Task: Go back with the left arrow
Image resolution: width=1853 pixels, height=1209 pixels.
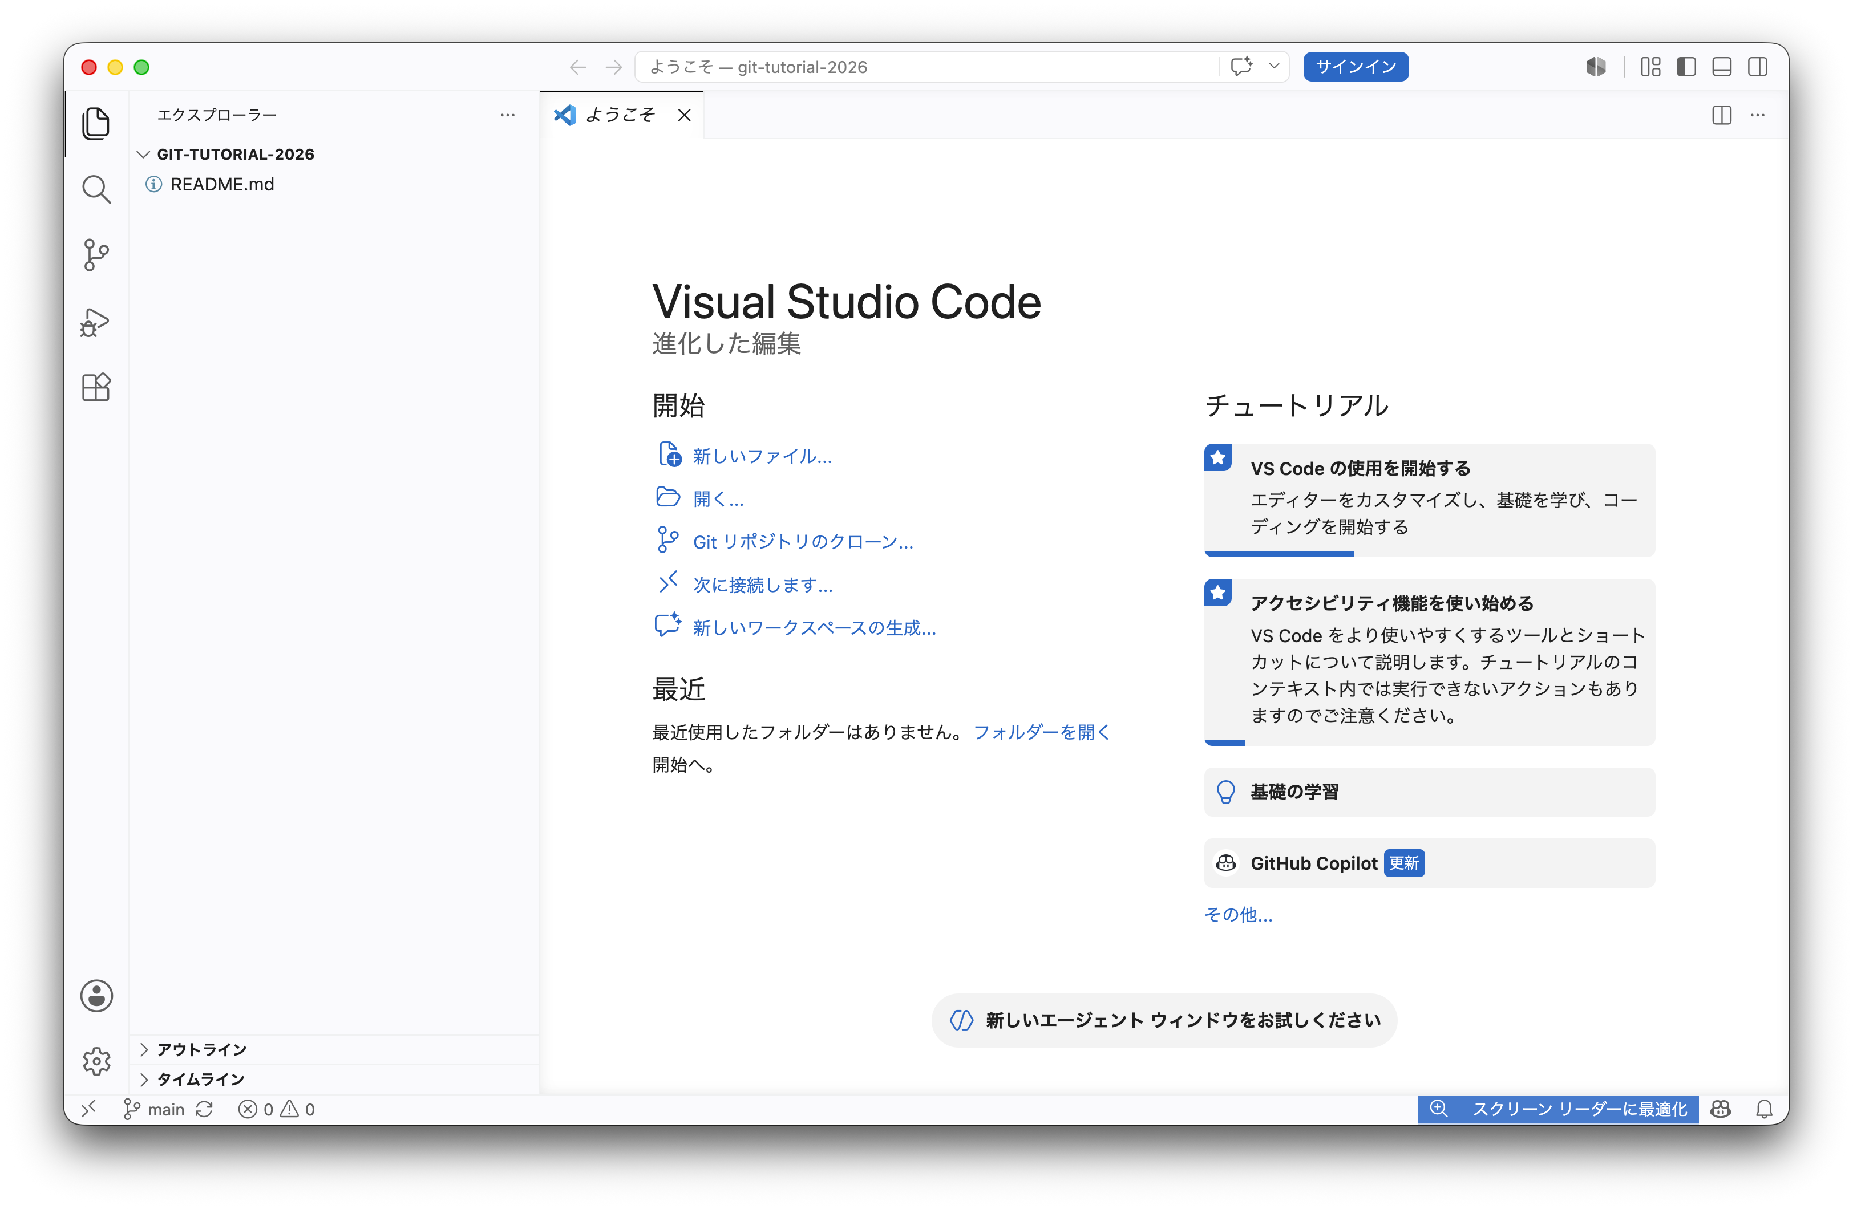Action: [578, 68]
